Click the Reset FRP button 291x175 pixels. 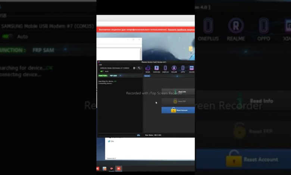(x=178, y=101)
